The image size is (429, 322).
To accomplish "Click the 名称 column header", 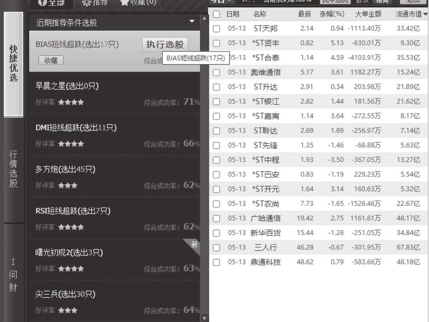I will click(x=260, y=15).
